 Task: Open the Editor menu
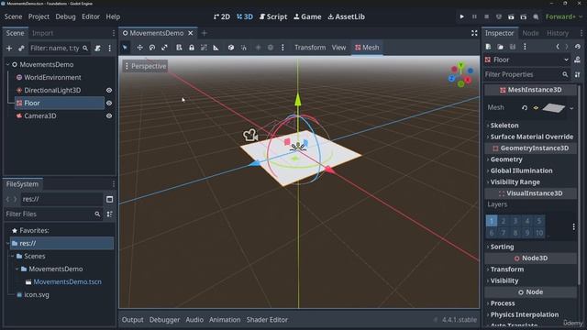click(x=91, y=16)
